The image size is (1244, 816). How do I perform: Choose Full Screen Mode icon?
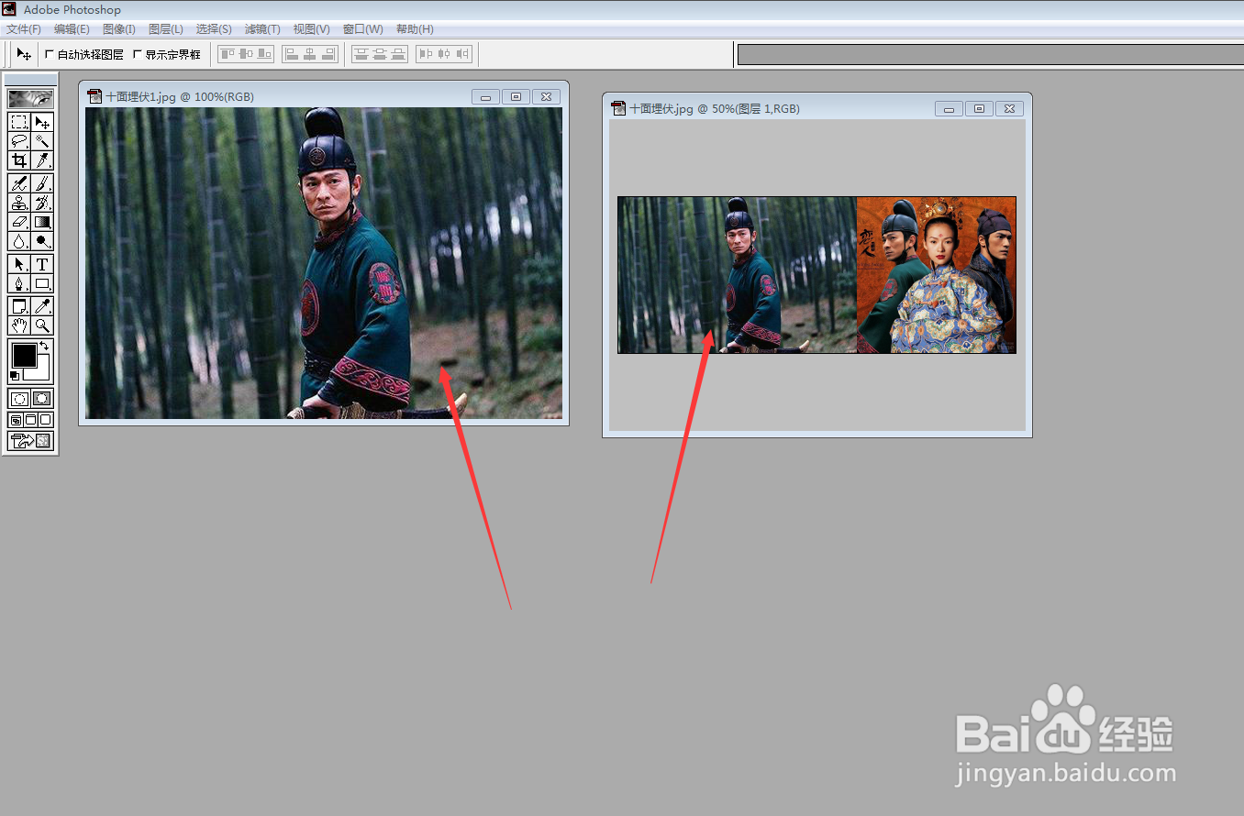[x=46, y=420]
